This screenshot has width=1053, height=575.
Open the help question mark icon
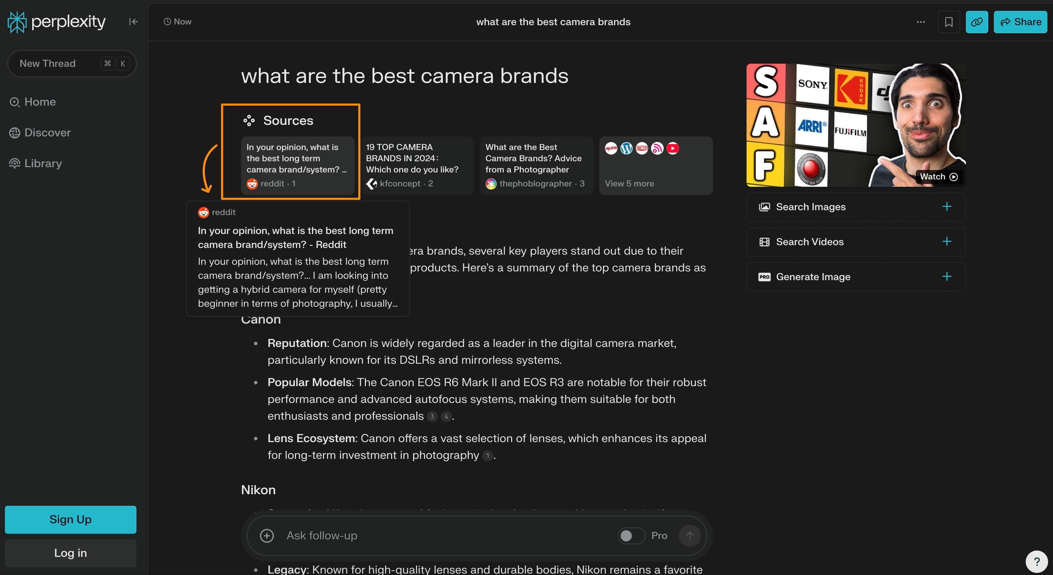click(1036, 561)
